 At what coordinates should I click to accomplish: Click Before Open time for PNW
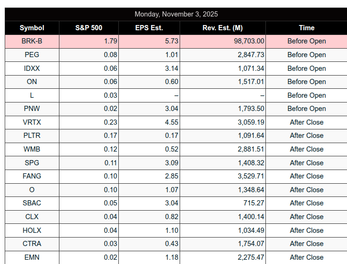306,109
